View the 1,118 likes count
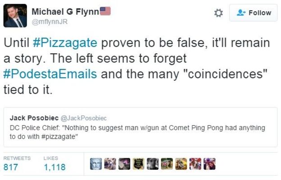This screenshot has height=180, width=281. point(54,167)
